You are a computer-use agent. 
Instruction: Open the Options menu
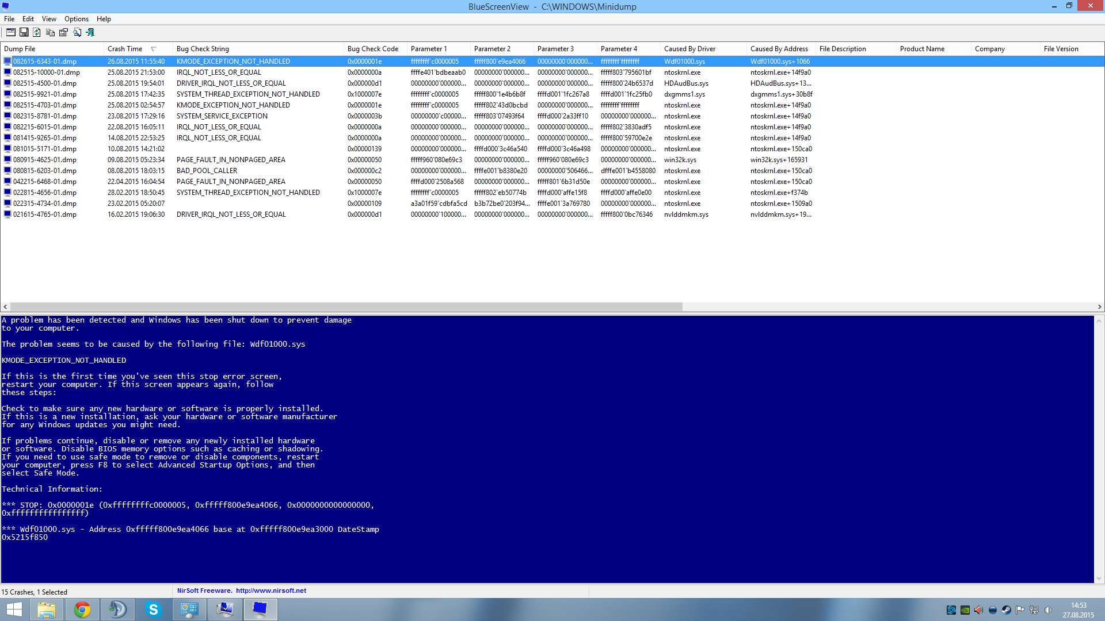coord(76,19)
